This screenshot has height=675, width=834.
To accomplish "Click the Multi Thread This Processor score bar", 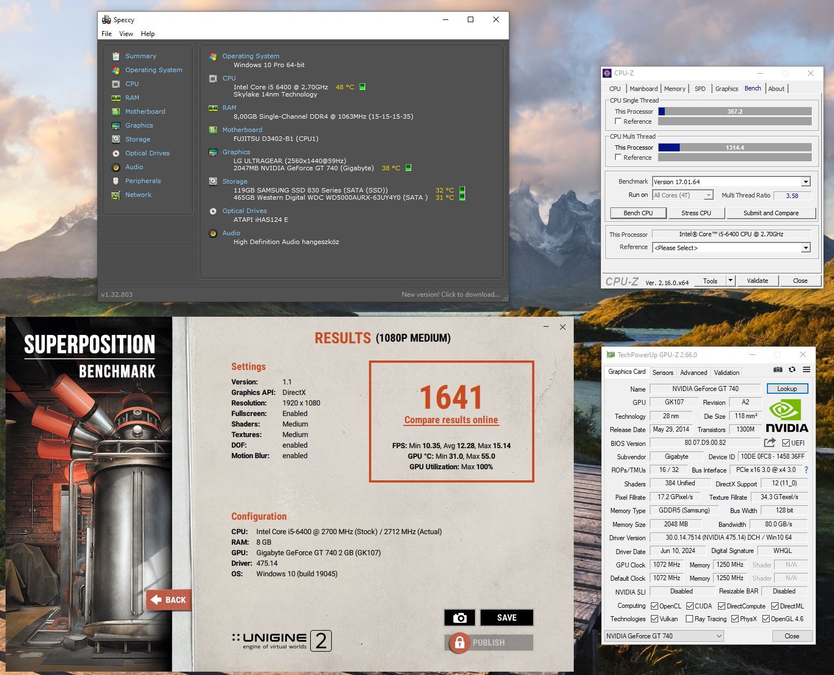I will tap(735, 148).
